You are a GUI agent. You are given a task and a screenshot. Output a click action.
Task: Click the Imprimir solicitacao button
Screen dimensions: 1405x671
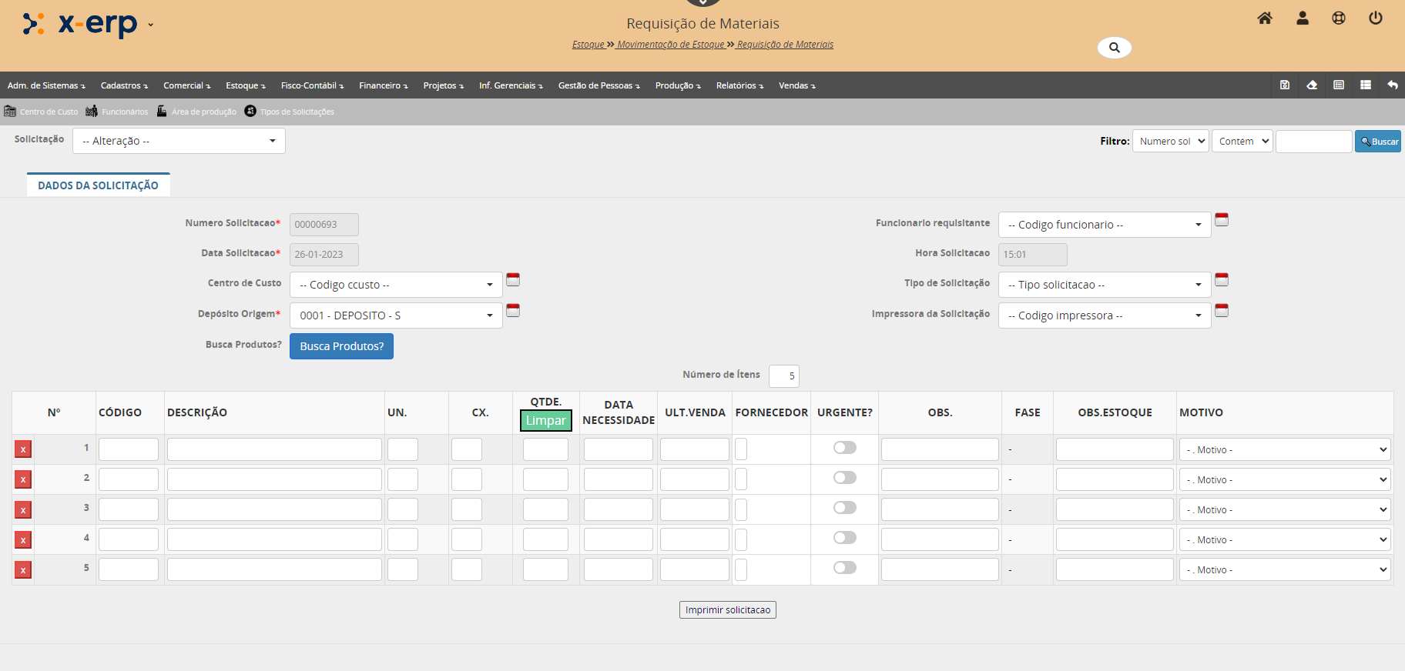[727, 610]
